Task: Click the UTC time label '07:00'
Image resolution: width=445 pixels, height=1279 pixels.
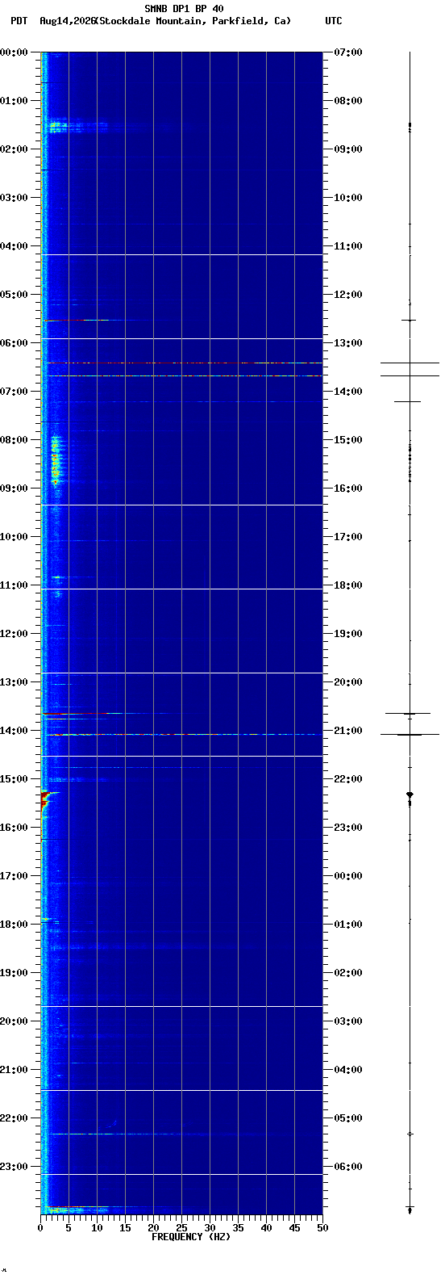Action: click(348, 52)
